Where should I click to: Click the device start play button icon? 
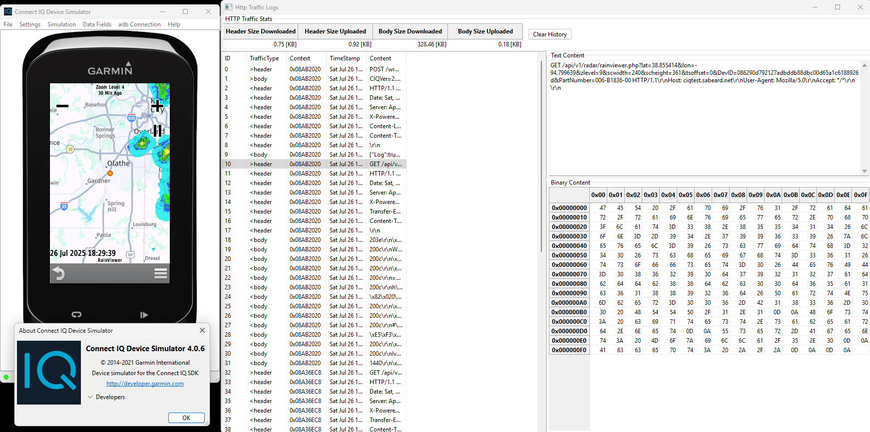[144, 315]
